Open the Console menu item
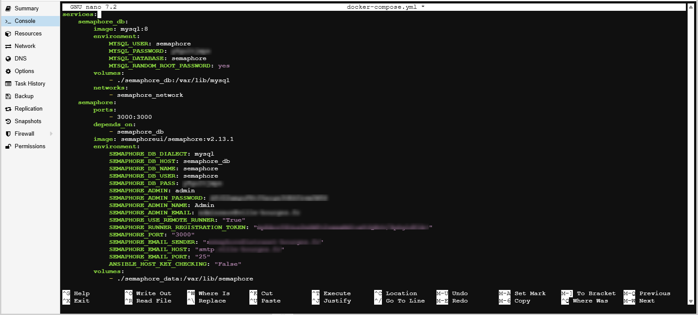The width and height of the screenshot is (698, 315). (25, 21)
